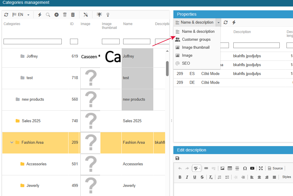Select the DE Côté Mode row in Properties
The height and width of the screenshot is (196, 293).
233,83
